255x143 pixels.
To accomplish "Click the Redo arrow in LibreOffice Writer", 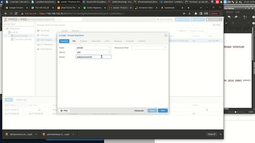I will tap(236, 17).
